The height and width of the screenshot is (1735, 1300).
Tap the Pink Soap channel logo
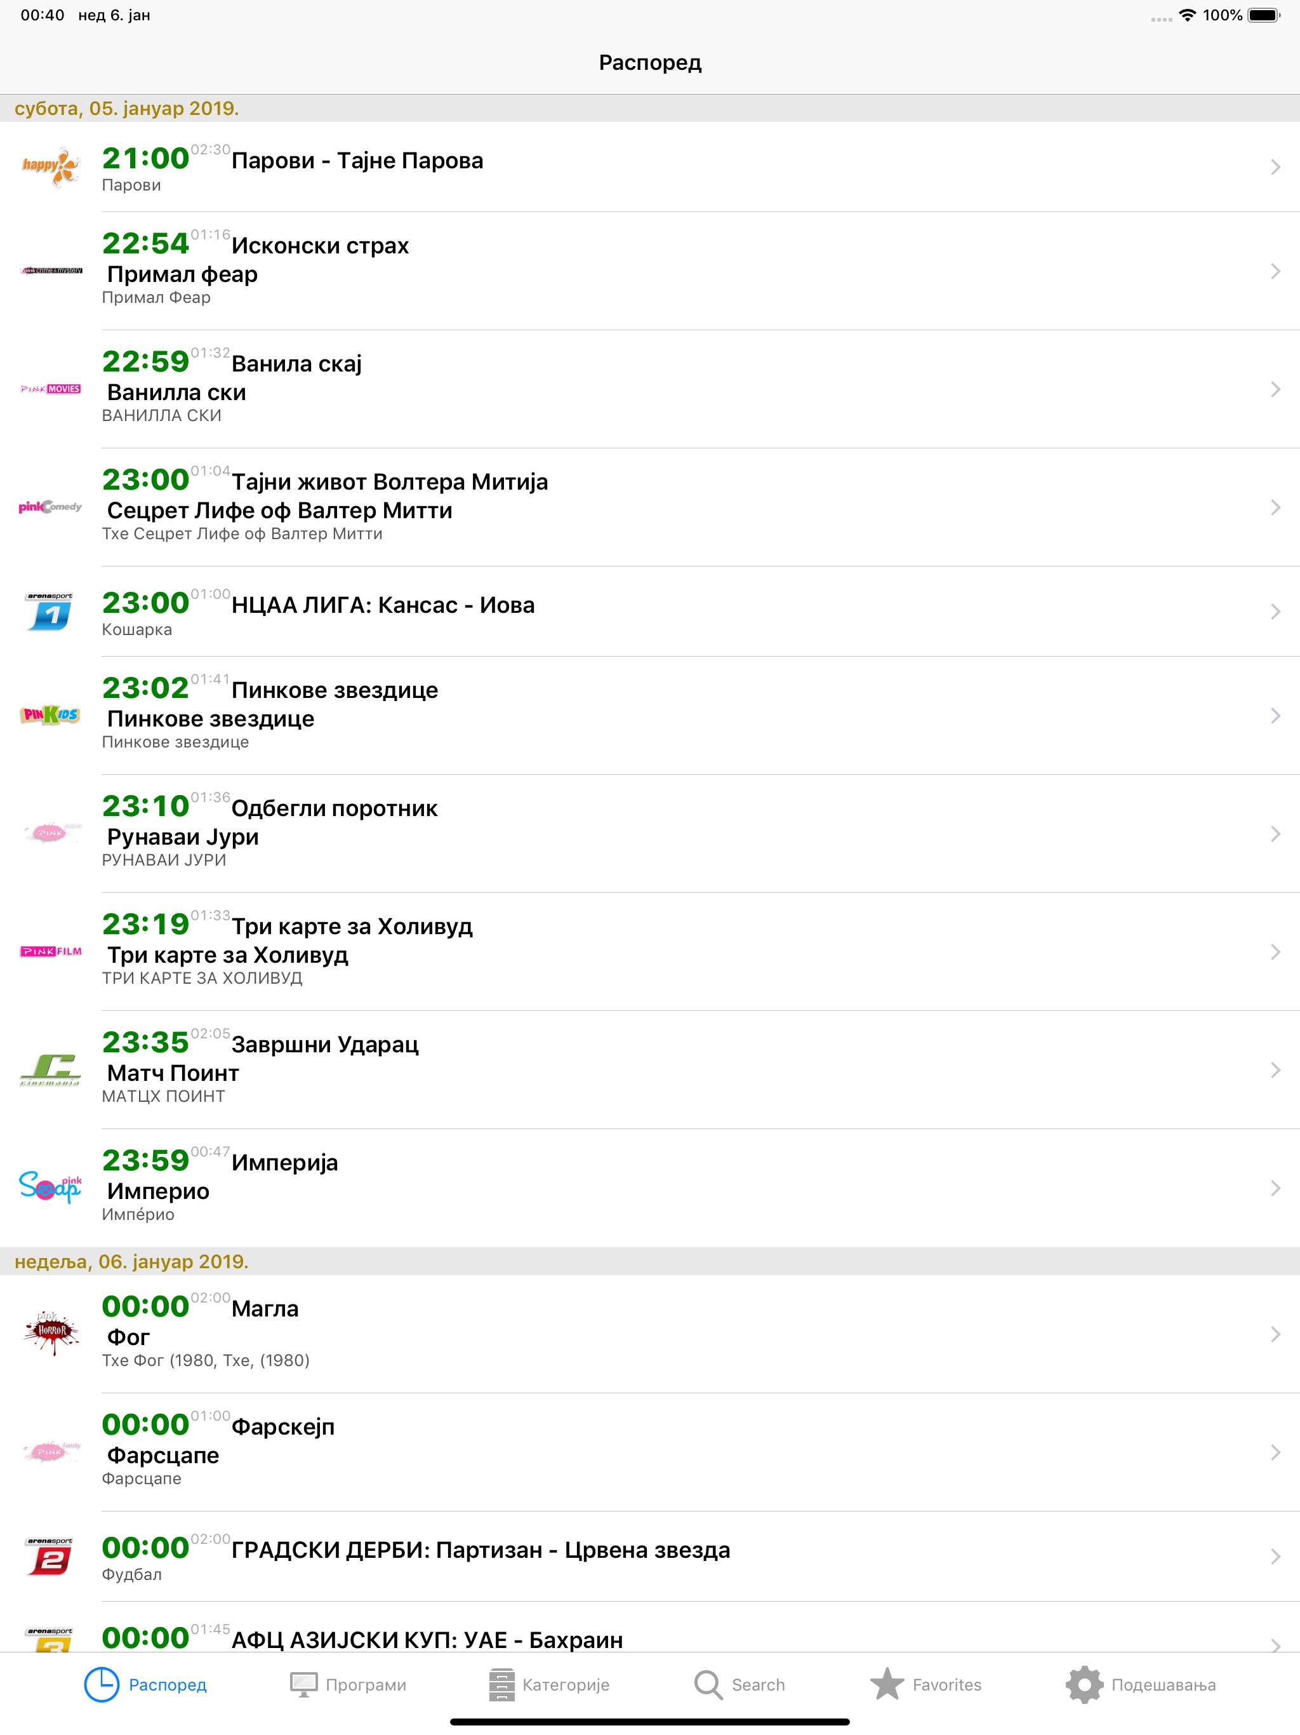(x=51, y=1187)
